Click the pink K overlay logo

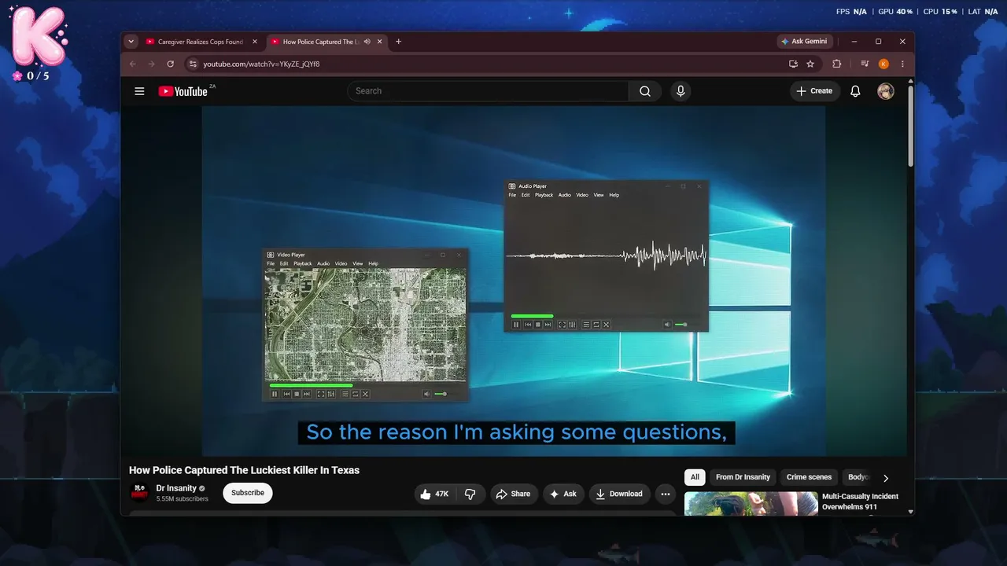click(39, 36)
